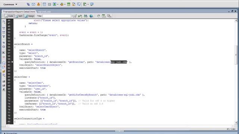Viewport: 239px width, 134px height.
Task: Switch to the sql-jndi.cda document tab
Action: 44,12
